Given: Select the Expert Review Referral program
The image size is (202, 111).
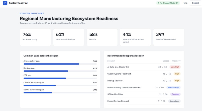Looking at the screenshot, I should click(118, 101).
